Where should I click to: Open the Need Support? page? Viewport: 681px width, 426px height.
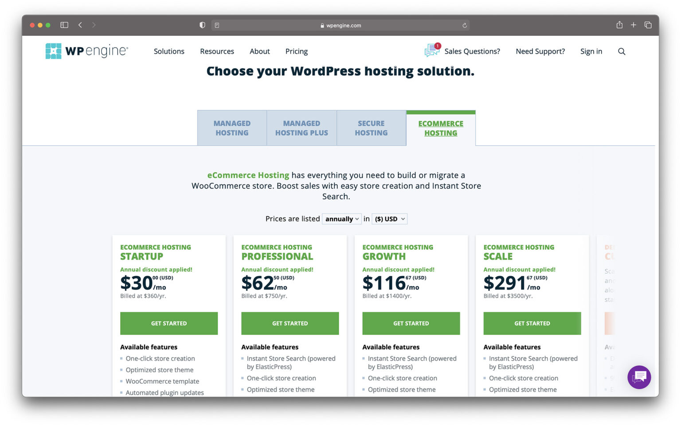tap(540, 51)
